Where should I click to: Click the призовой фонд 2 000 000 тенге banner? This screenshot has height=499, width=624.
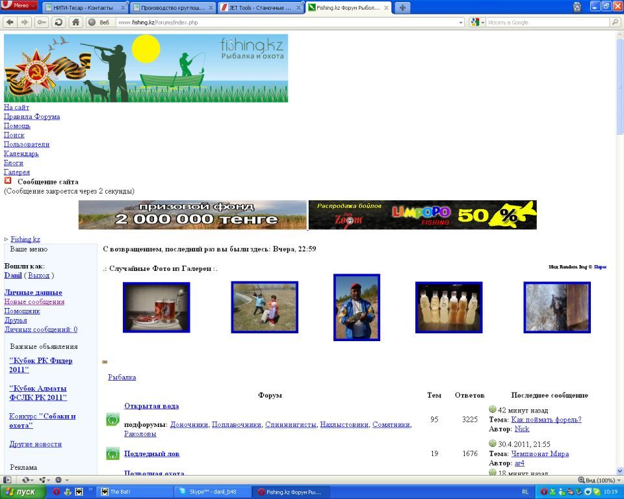[x=192, y=215]
